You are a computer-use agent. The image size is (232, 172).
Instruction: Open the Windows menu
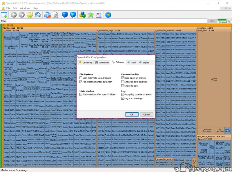click(x=25, y=8)
